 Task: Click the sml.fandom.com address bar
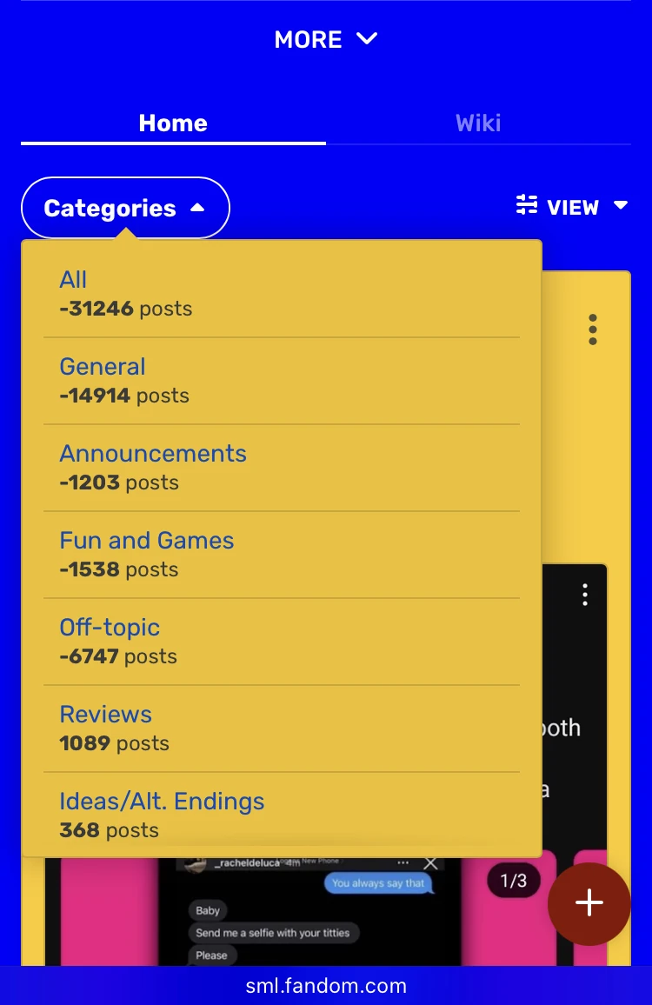click(326, 986)
